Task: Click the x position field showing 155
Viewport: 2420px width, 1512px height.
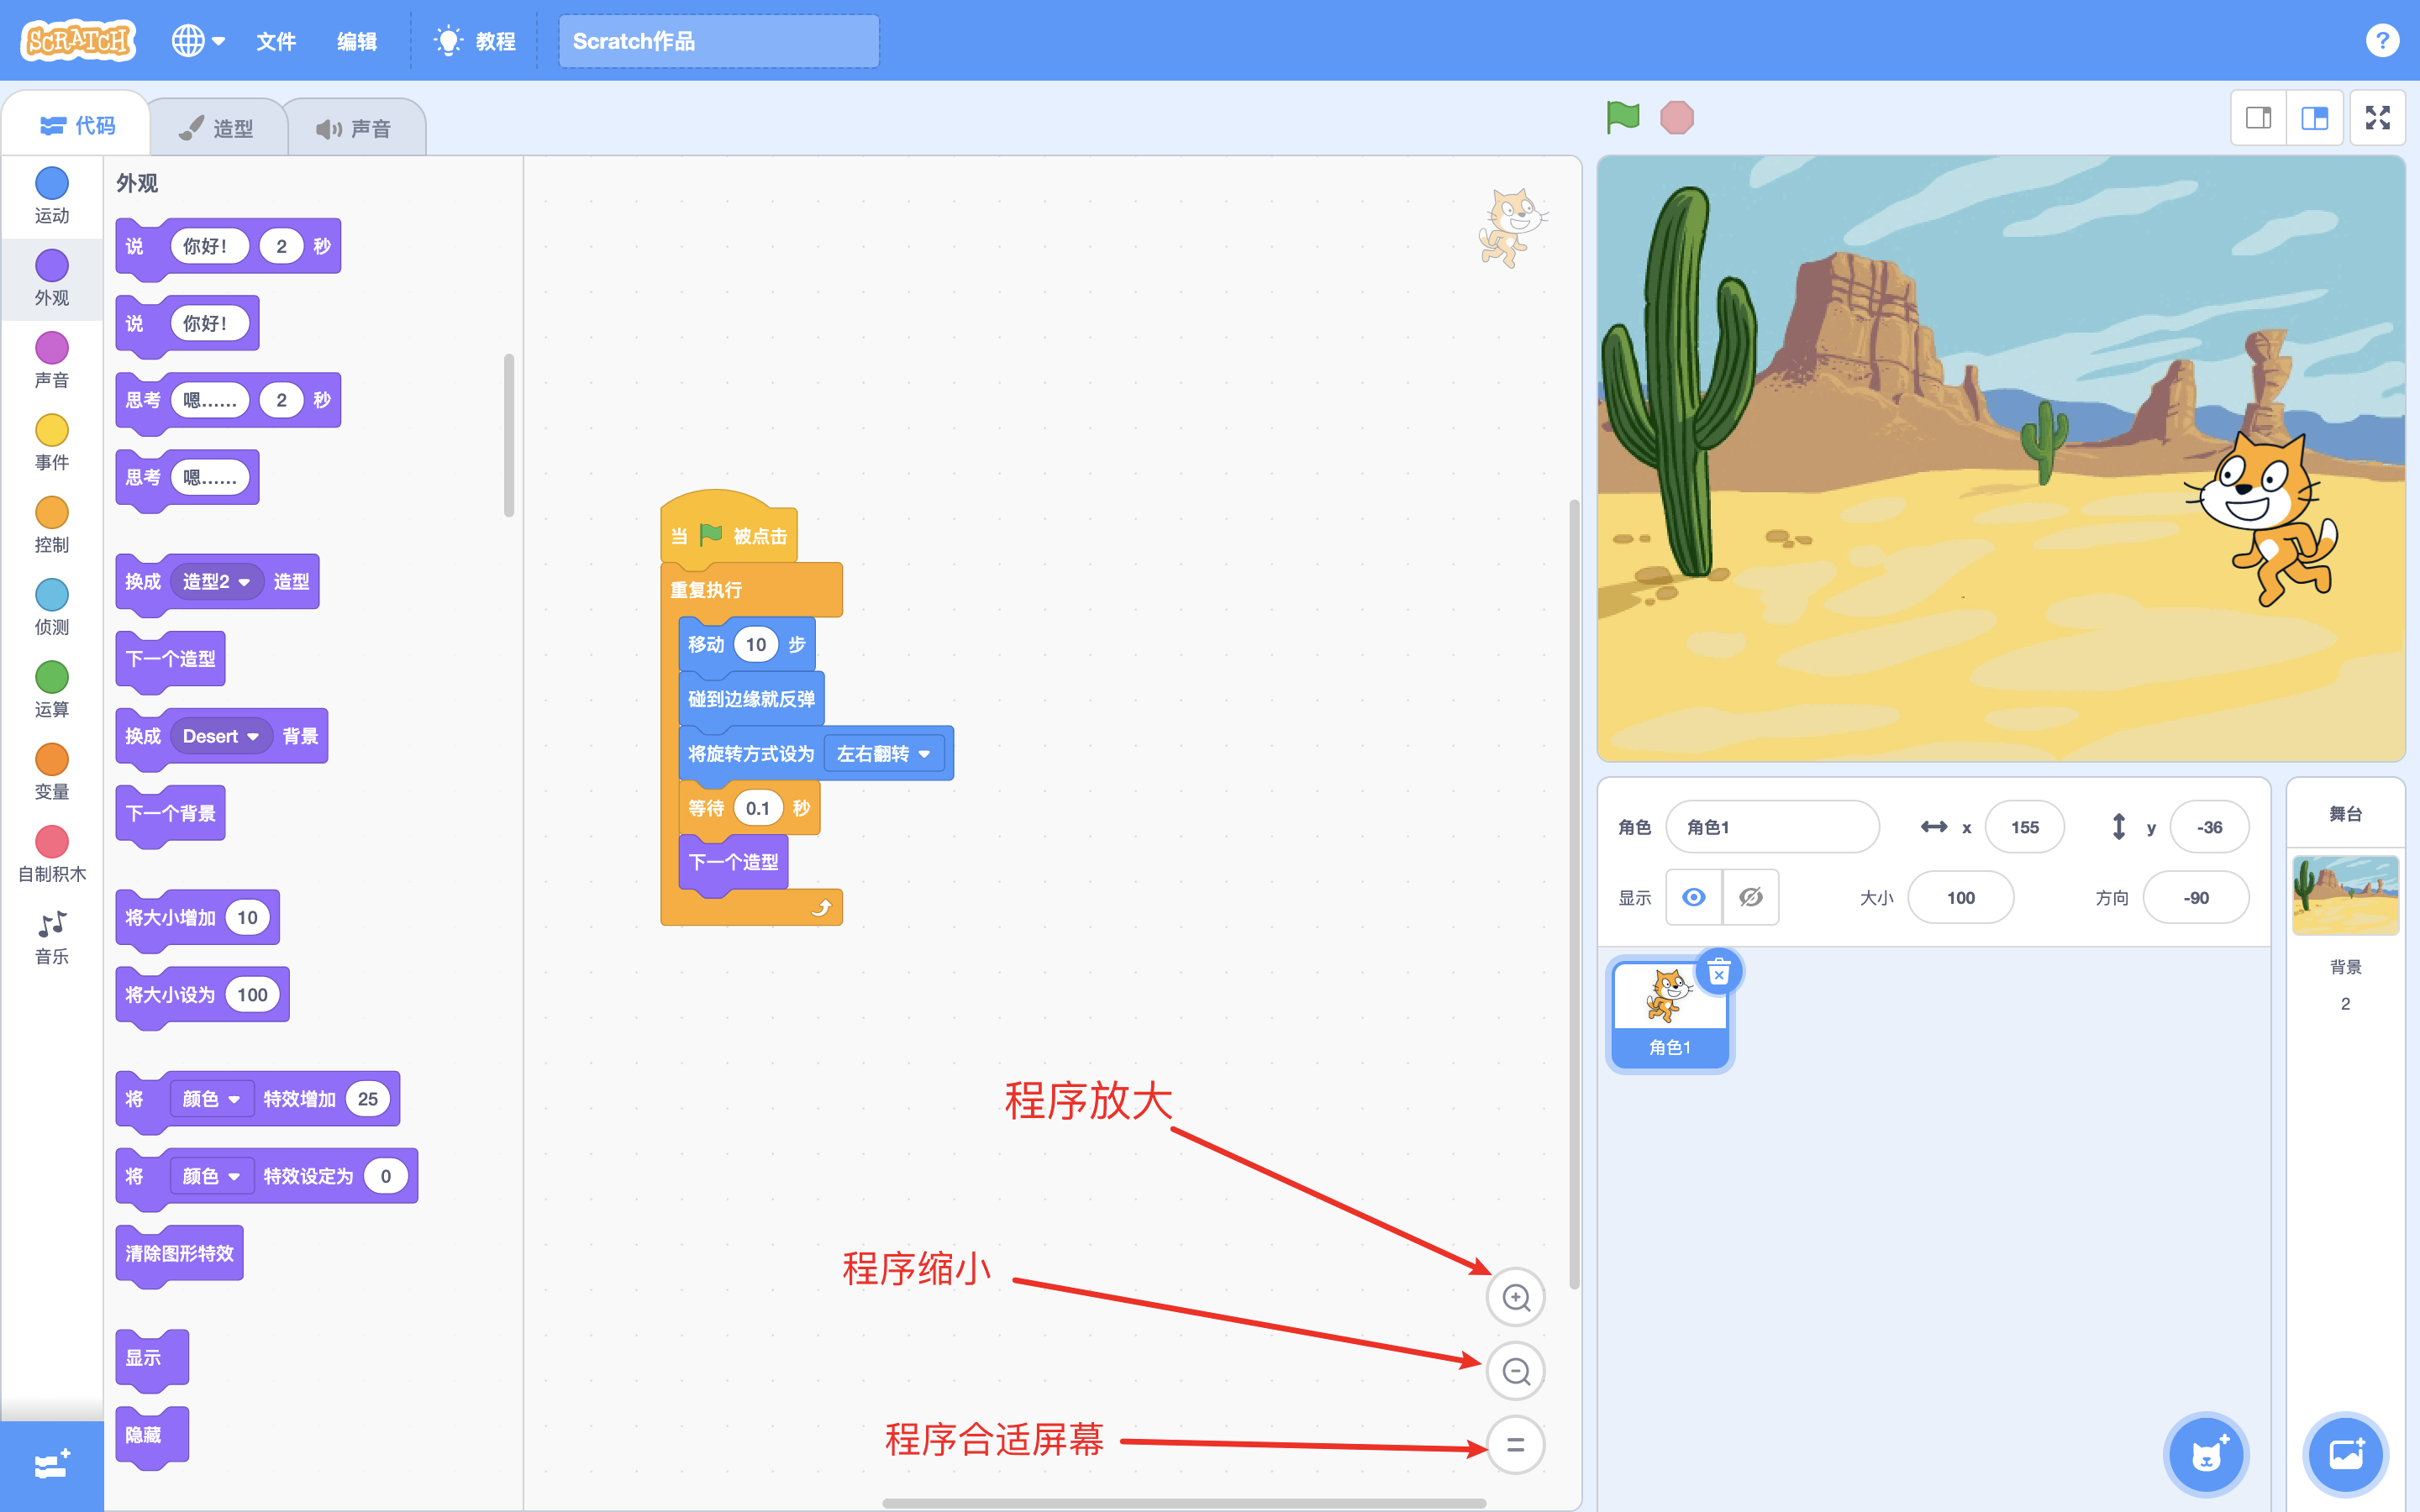Action: [x=2024, y=827]
